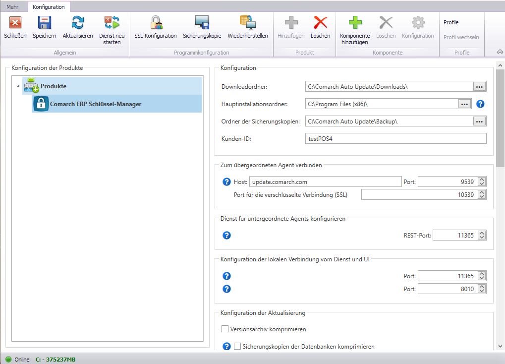Collapse the ribbon with the chevron
Viewport: 505px width, 364px height.
coord(500,52)
